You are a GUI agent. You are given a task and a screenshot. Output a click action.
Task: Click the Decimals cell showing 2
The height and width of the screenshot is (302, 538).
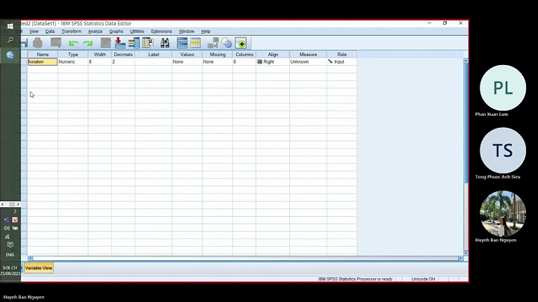tap(123, 62)
